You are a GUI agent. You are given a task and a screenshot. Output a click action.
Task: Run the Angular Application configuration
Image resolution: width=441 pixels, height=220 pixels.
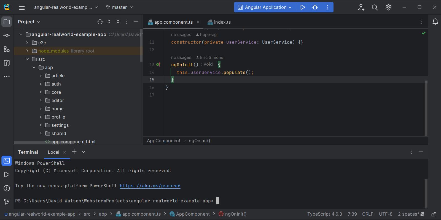pos(302,7)
